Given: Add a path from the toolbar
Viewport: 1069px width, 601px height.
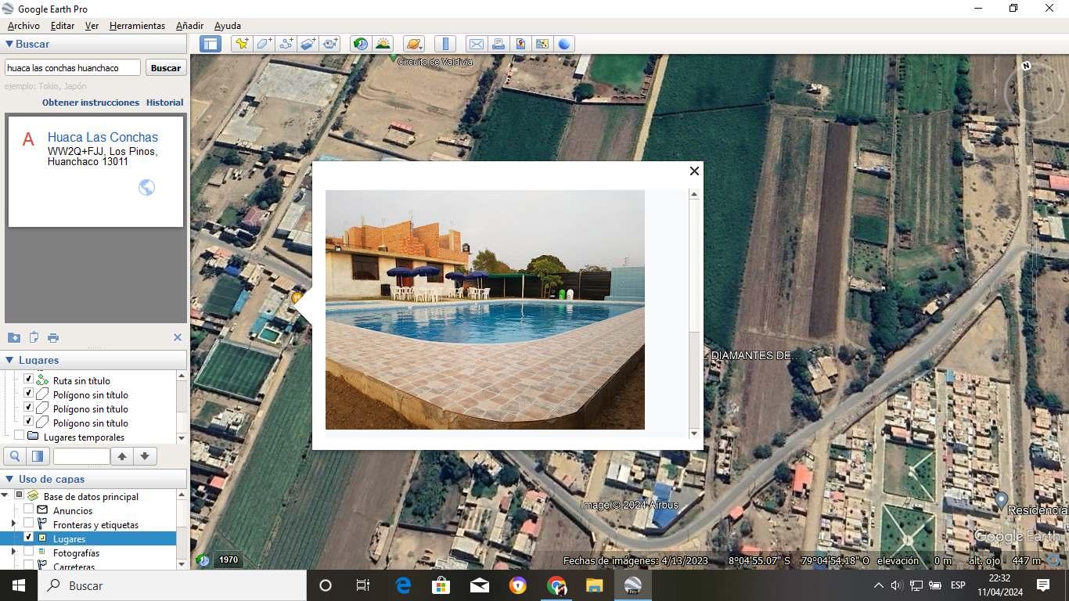Looking at the screenshot, I should pos(286,44).
